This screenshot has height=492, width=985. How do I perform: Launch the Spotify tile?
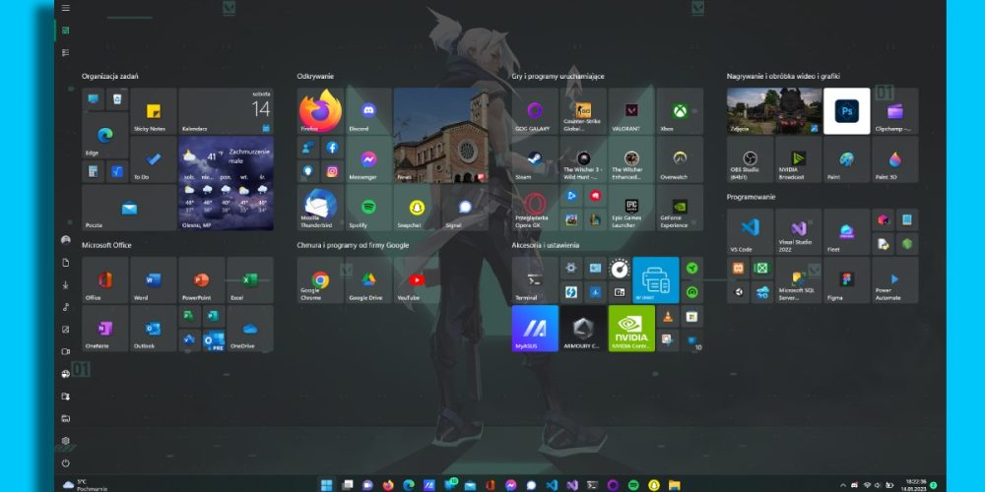(x=368, y=208)
